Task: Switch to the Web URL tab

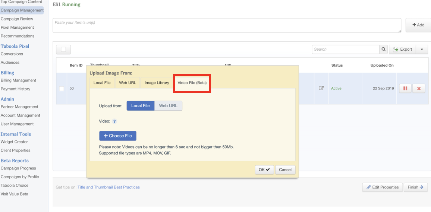Action: tap(128, 83)
